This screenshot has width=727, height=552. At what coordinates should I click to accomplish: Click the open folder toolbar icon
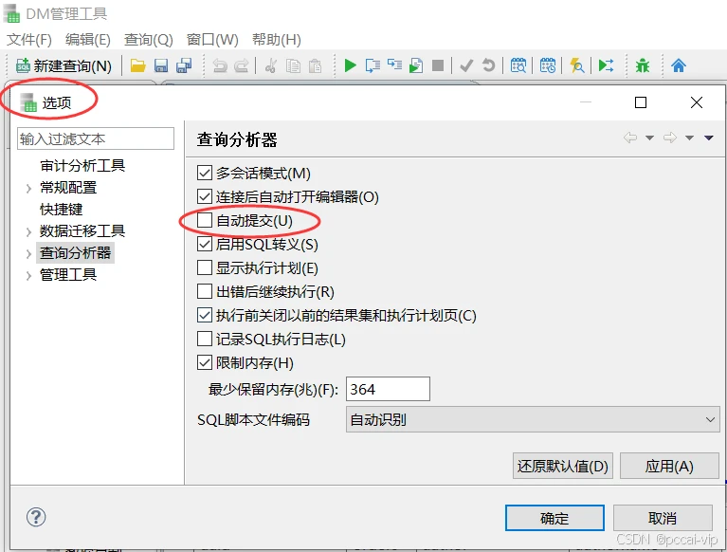click(x=138, y=65)
